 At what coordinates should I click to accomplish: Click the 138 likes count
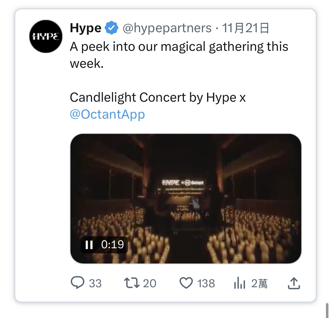(x=206, y=283)
